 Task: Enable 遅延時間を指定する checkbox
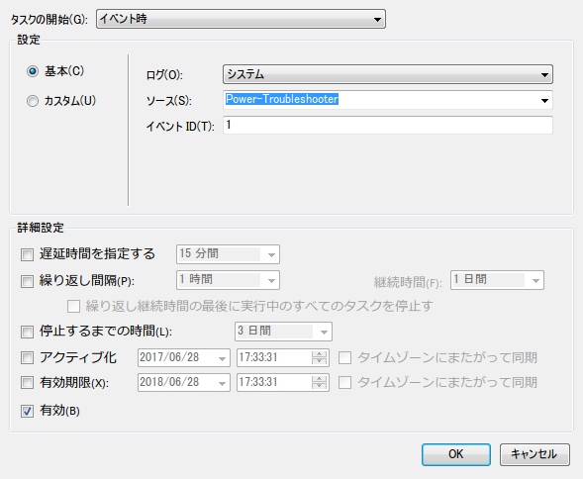point(27,254)
